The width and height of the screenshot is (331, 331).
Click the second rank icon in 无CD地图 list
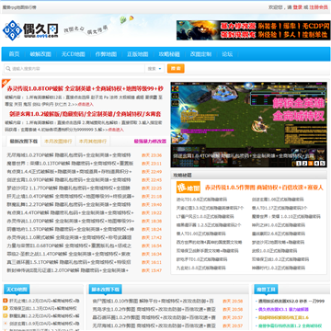(x=6, y=308)
